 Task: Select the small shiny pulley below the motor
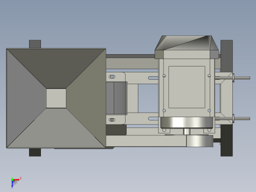click(199, 141)
